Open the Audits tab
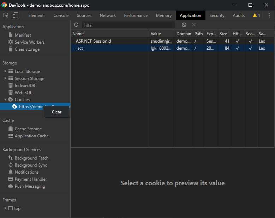Screen dimensions: 275x218 239,15
